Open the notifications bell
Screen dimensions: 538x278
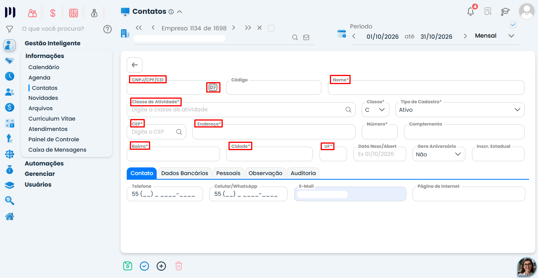(x=471, y=11)
